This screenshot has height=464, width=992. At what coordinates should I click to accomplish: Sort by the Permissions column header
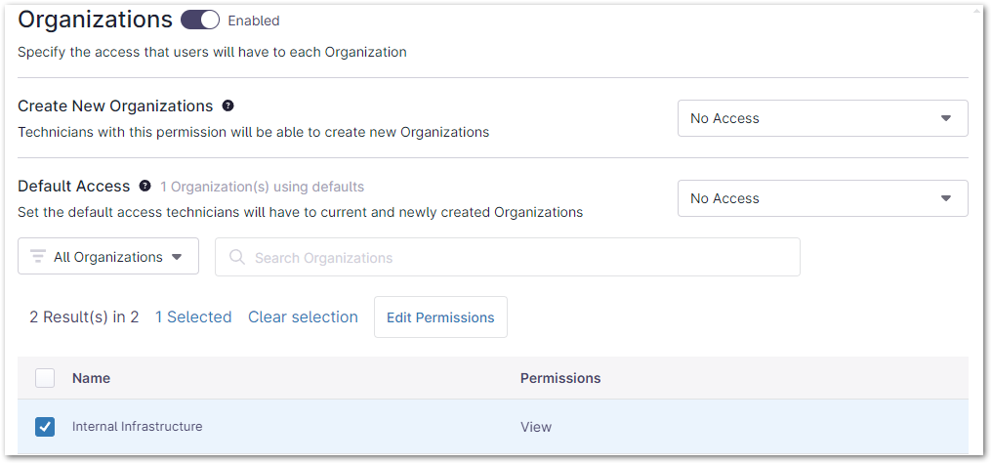pyautogui.click(x=559, y=378)
